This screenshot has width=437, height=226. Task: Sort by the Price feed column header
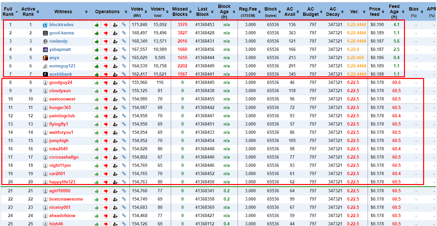pyautogui.click(x=375, y=12)
